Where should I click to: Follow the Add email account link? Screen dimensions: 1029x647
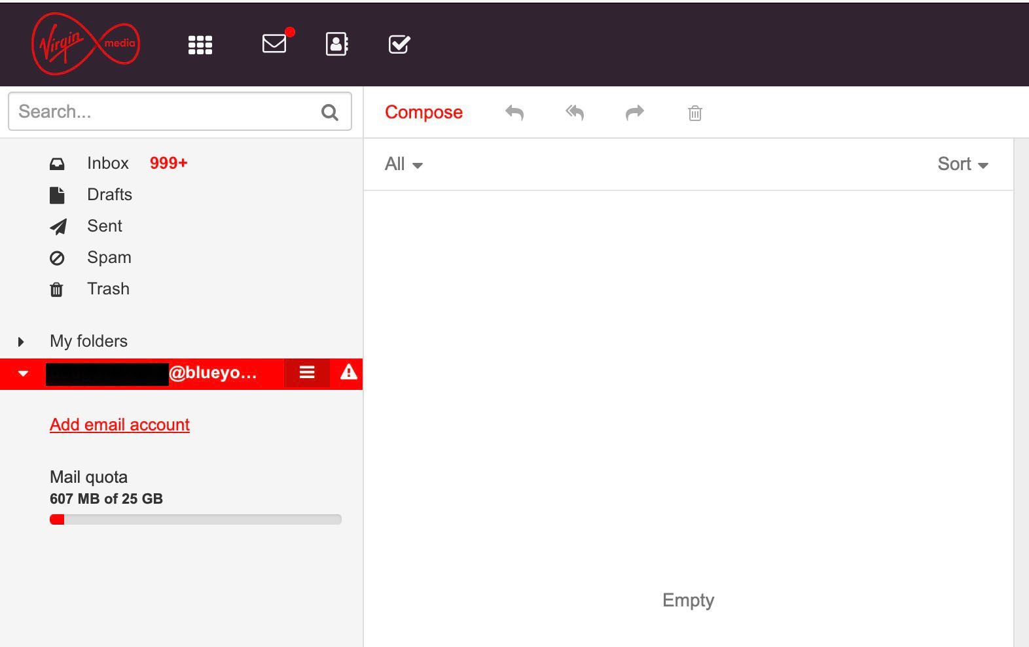tap(120, 425)
